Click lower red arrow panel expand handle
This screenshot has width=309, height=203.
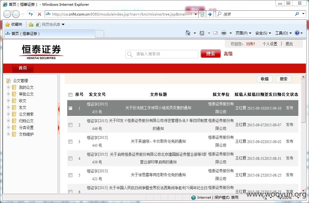pos(59,128)
